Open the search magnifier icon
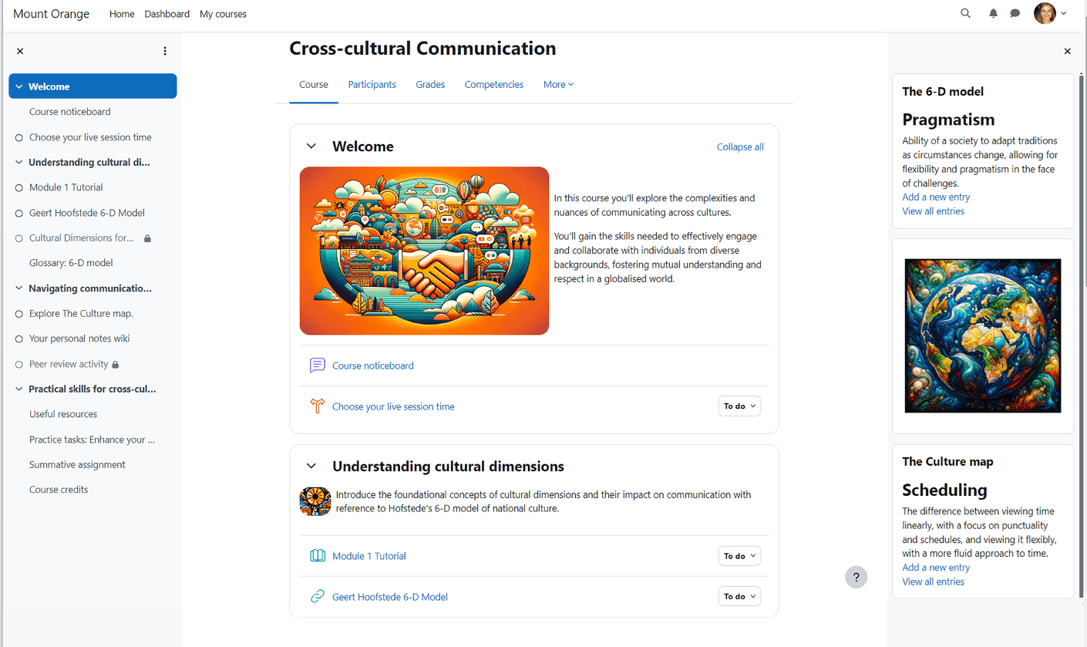The height and width of the screenshot is (647, 1087). (x=965, y=13)
